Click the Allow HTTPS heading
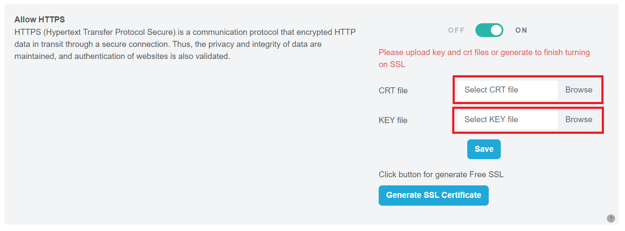Image resolution: width=625 pixels, height=231 pixels. (x=40, y=20)
